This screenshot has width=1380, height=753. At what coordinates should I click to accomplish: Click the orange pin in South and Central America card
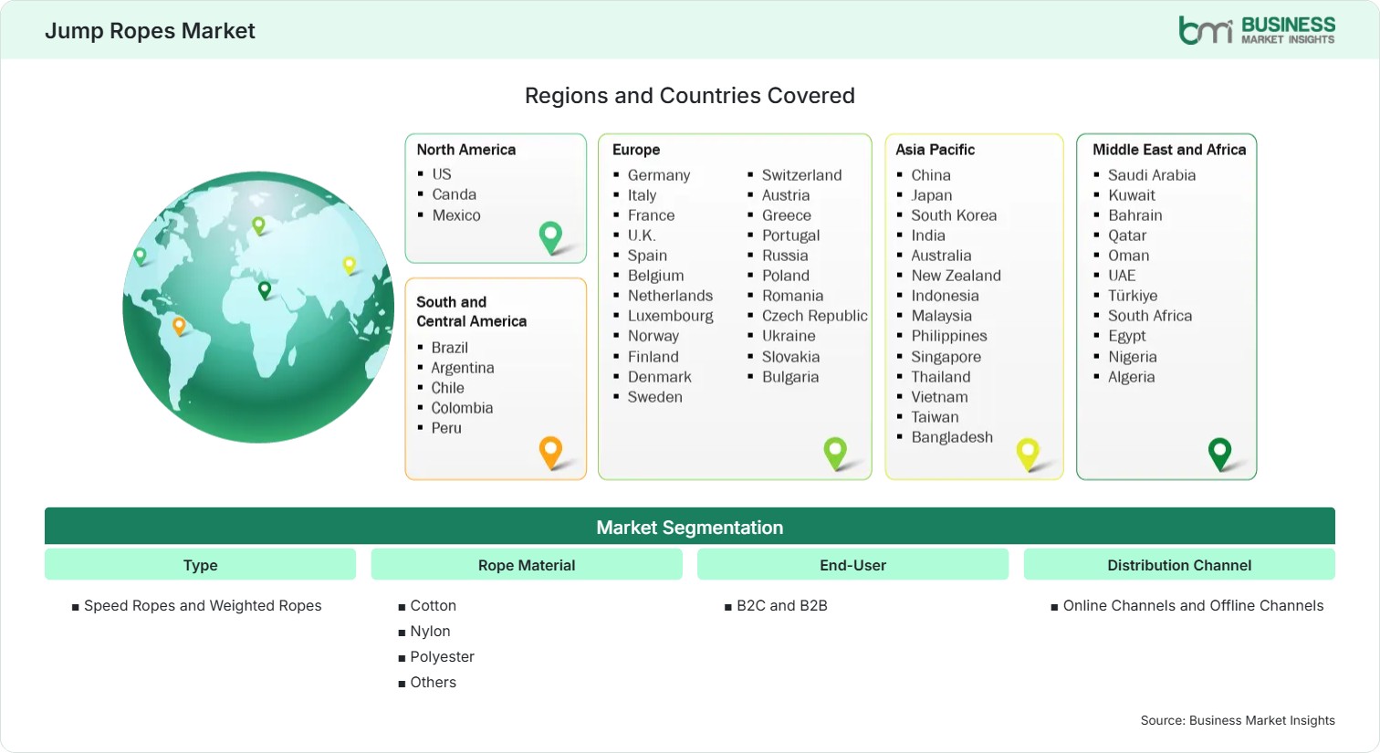550,453
